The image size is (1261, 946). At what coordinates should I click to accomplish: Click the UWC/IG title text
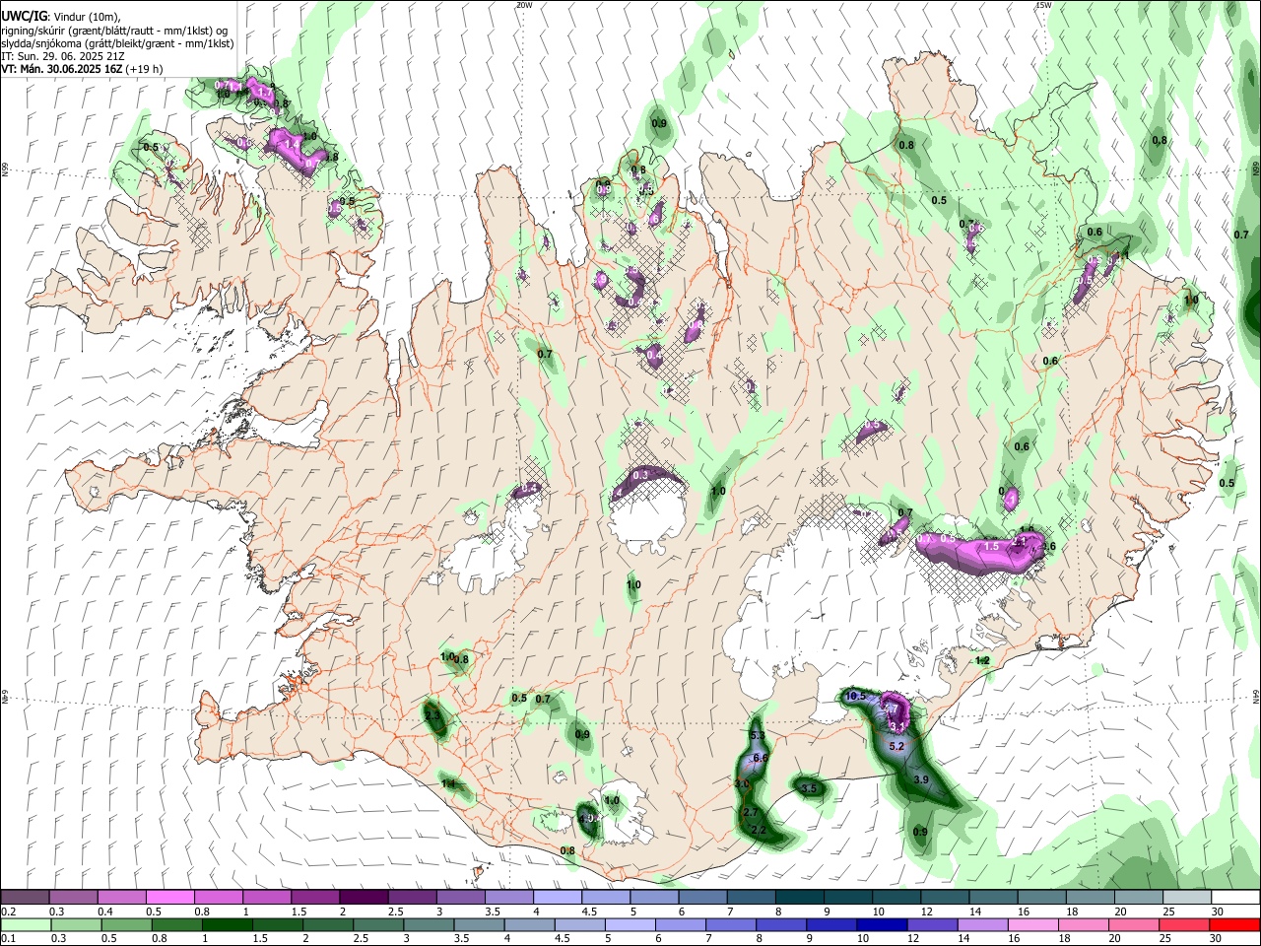pyautogui.click(x=24, y=17)
